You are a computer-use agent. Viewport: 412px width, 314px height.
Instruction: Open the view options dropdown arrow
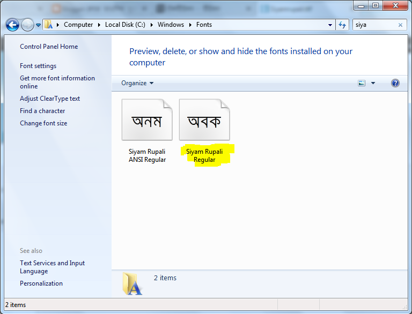[373, 83]
